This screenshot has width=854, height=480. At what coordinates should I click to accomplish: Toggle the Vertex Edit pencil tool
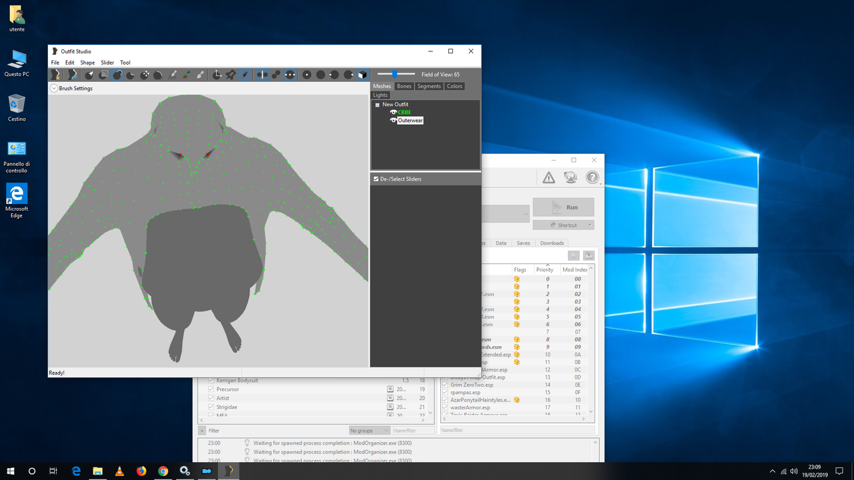[x=245, y=75]
